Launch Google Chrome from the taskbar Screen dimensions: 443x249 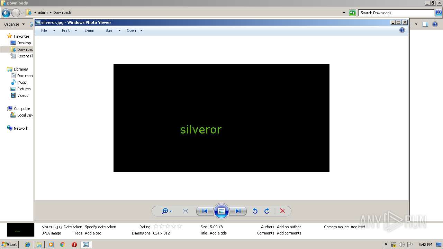62,245
